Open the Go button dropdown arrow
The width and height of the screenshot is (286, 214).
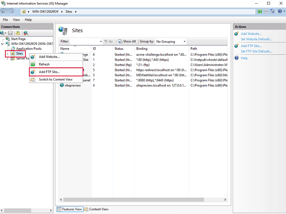tap(116, 41)
